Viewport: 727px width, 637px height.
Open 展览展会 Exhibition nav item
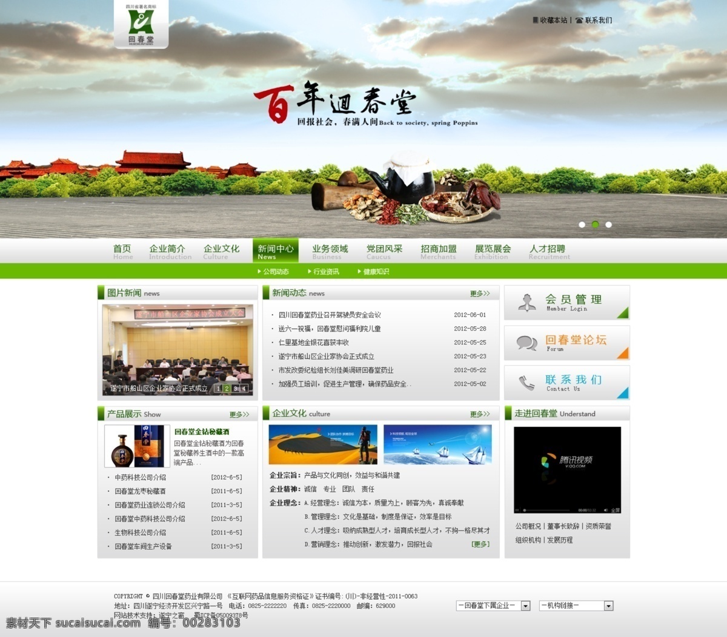click(493, 252)
